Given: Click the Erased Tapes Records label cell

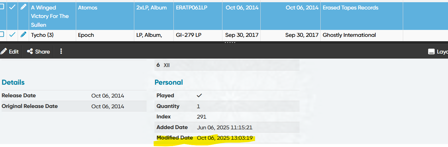Looking at the screenshot, I should coord(350,8).
